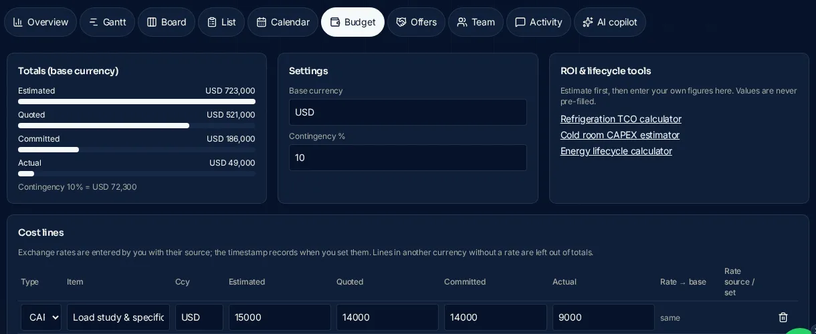Click the 'Rate source / set' column header
Viewport: 816px width, 334px height.
(740, 282)
